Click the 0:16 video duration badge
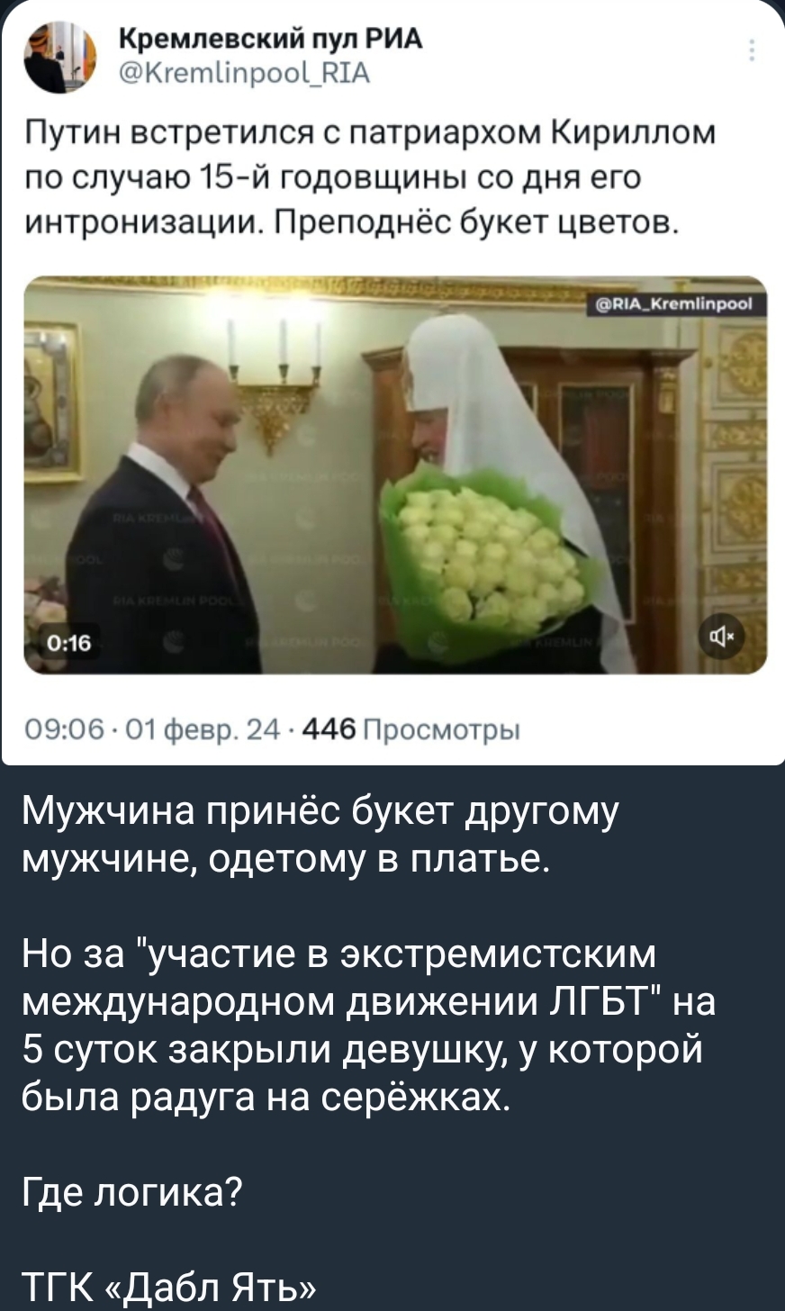 [61, 639]
